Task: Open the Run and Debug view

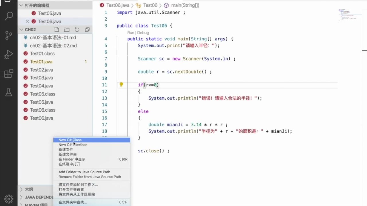Action: point(9,54)
